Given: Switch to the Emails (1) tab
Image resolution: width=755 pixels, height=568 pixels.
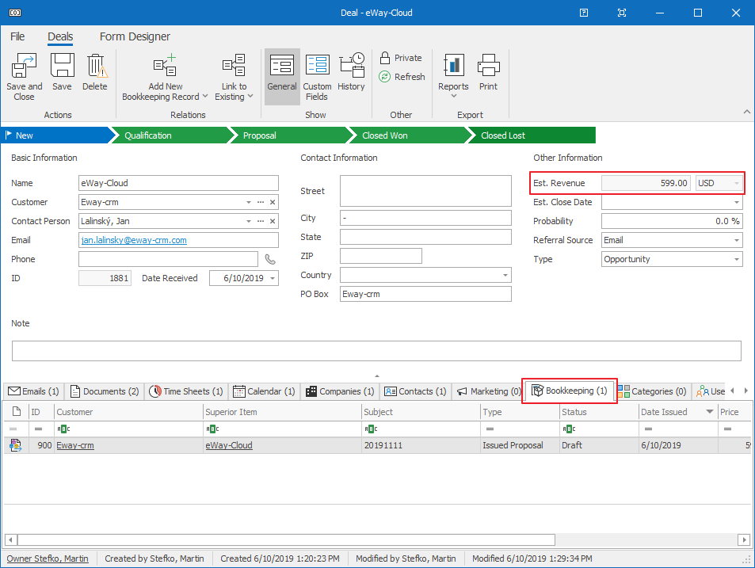Looking at the screenshot, I should [x=34, y=391].
